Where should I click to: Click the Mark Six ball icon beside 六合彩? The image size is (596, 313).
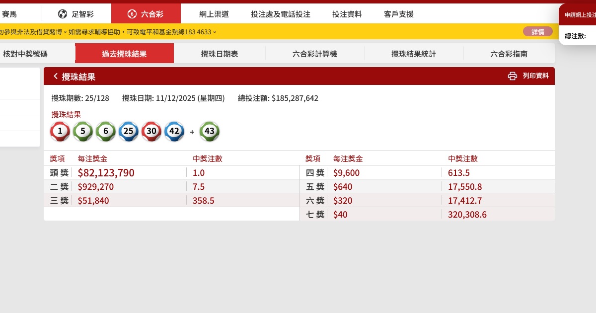[x=132, y=14]
